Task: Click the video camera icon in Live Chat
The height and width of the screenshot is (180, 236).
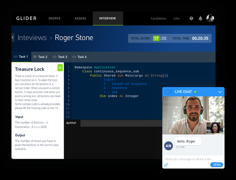Action: 168,92
